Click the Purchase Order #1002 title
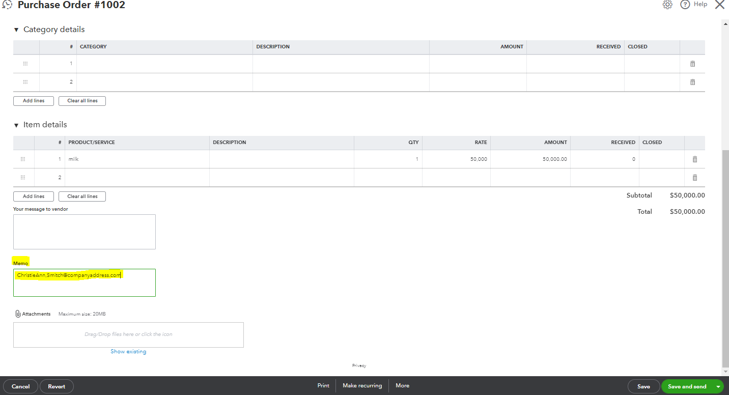Viewport: 729px width, 395px height. (x=71, y=5)
